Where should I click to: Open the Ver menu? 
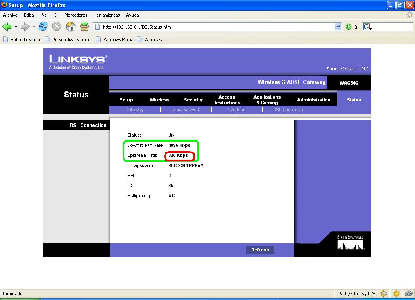click(x=45, y=15)
